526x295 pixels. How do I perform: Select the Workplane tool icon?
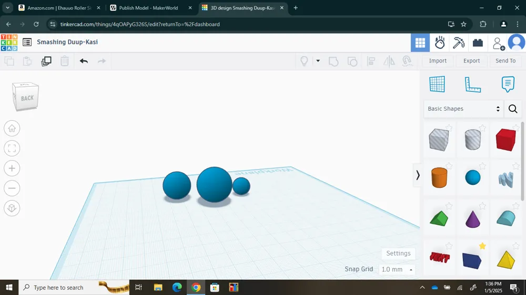[437, 84]
